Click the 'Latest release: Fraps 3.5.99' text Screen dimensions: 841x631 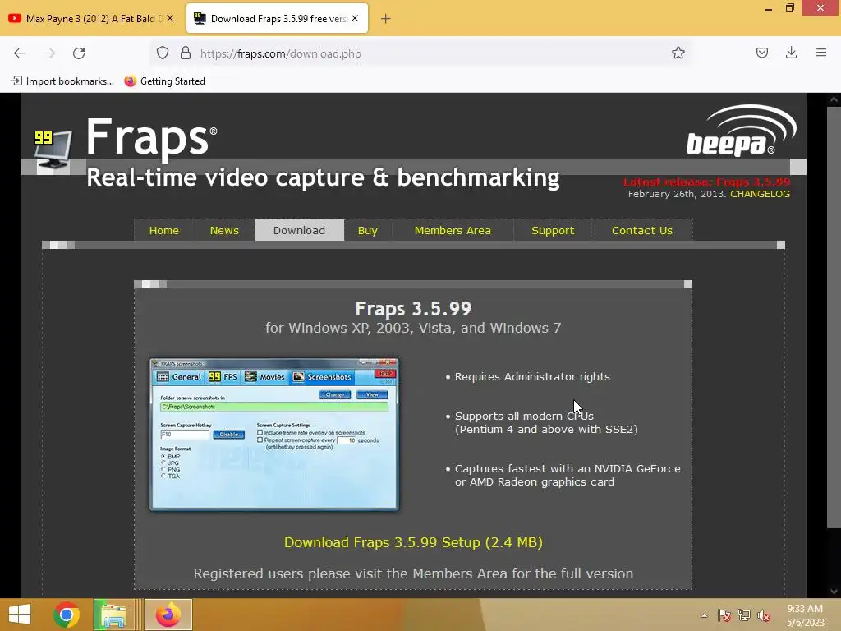(x=706, y=182)
